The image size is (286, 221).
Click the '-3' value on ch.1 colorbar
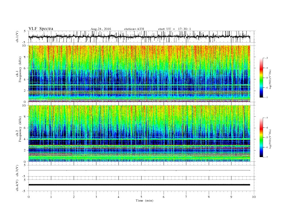pos(266,58)
